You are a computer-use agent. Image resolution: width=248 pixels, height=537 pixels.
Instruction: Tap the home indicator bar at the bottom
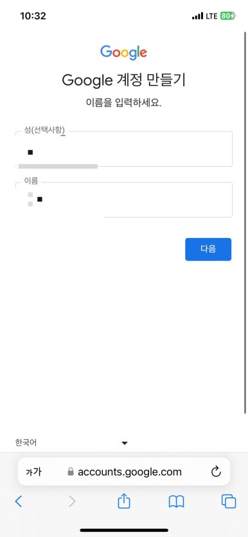point(124,530)
